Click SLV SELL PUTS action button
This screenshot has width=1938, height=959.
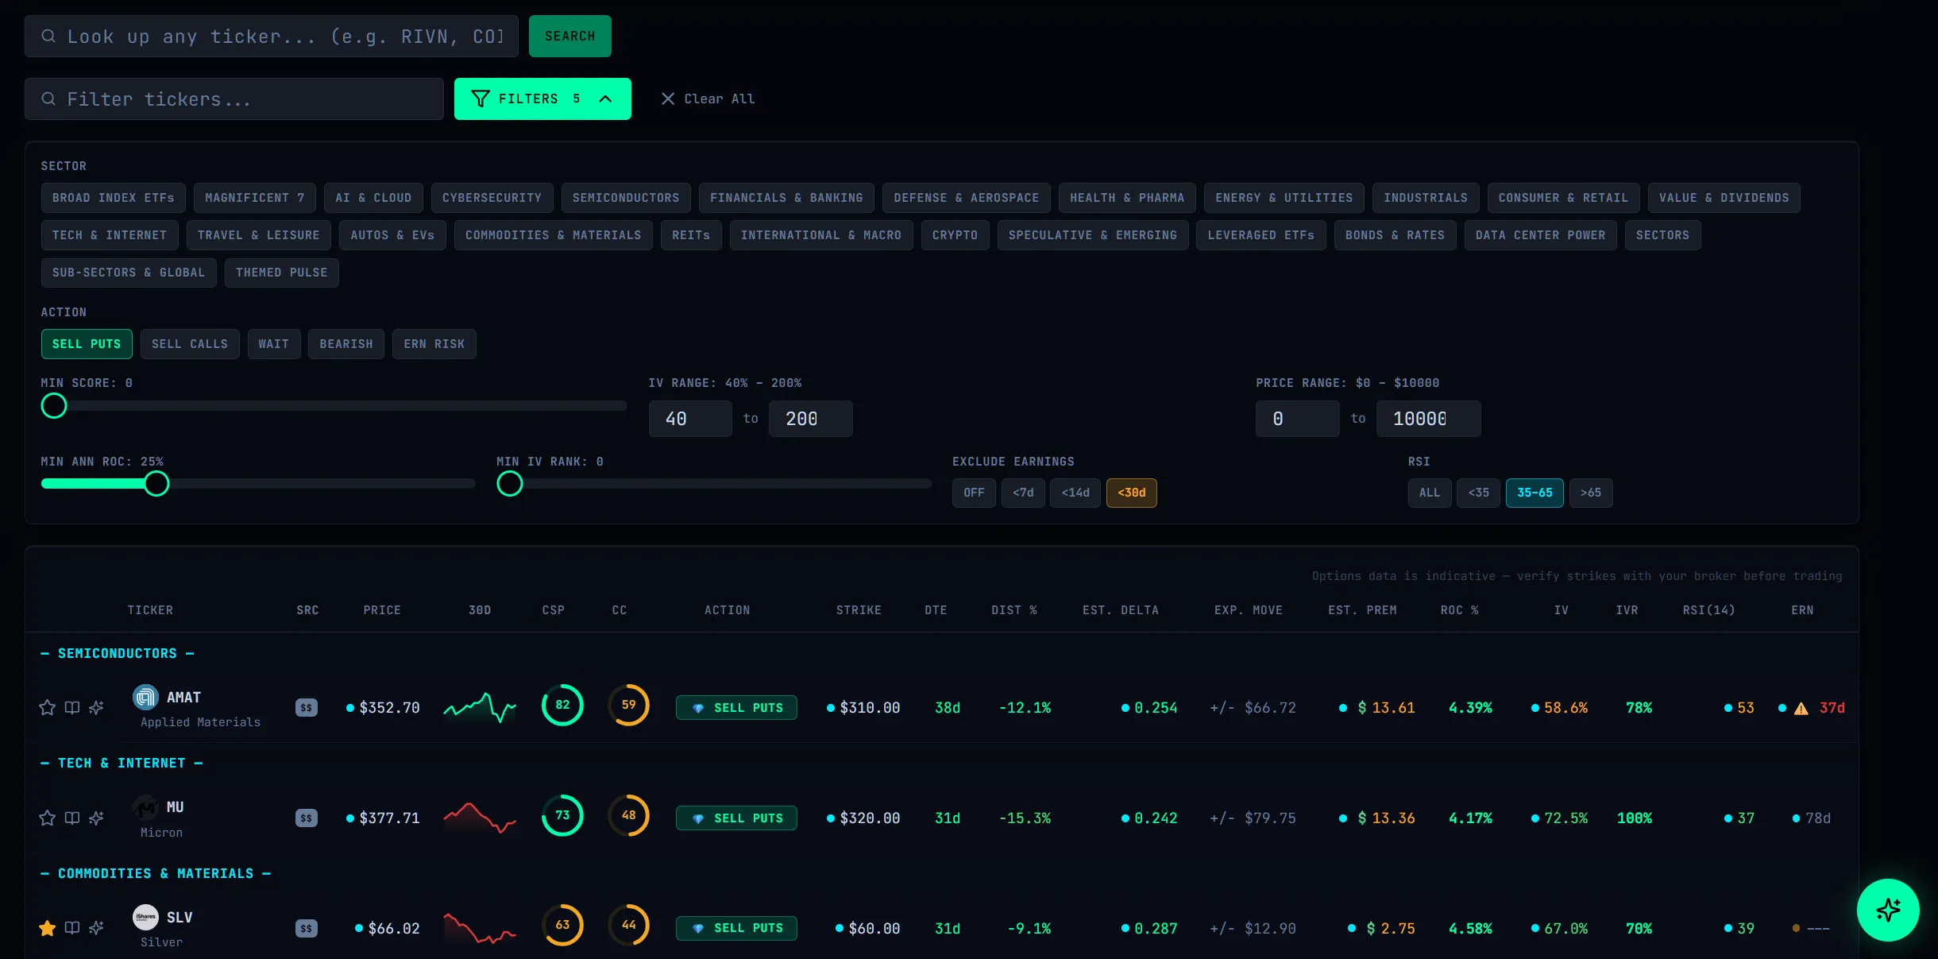736,928
